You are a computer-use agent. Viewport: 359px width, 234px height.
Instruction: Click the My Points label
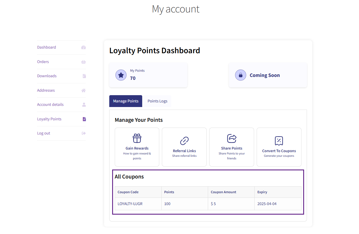pyautogui.click(x=137, y=71)
